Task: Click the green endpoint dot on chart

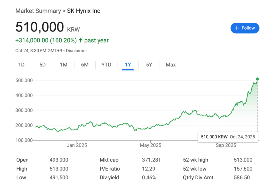Action: (x=257, y=79)
